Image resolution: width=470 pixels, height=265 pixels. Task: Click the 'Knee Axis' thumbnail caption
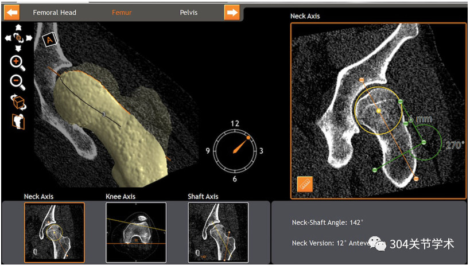pyautogui.click(x=121, y=197)
